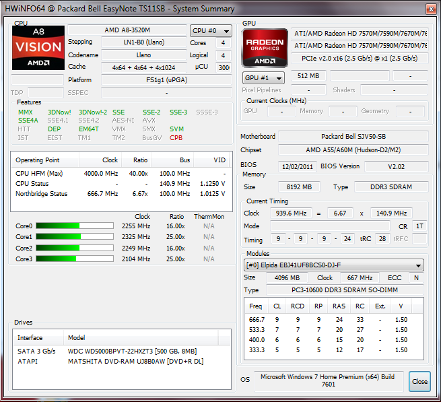This screenshot has width=441, height=402.
Task: Click the Model column header in Drives
Action: pos(141,337)
